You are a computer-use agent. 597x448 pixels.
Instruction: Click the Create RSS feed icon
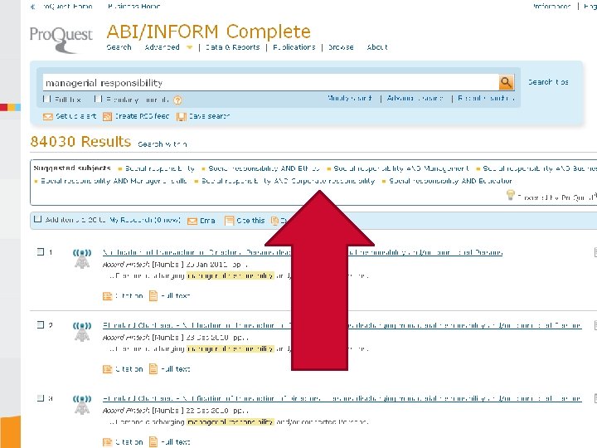[x=107, y=117]
